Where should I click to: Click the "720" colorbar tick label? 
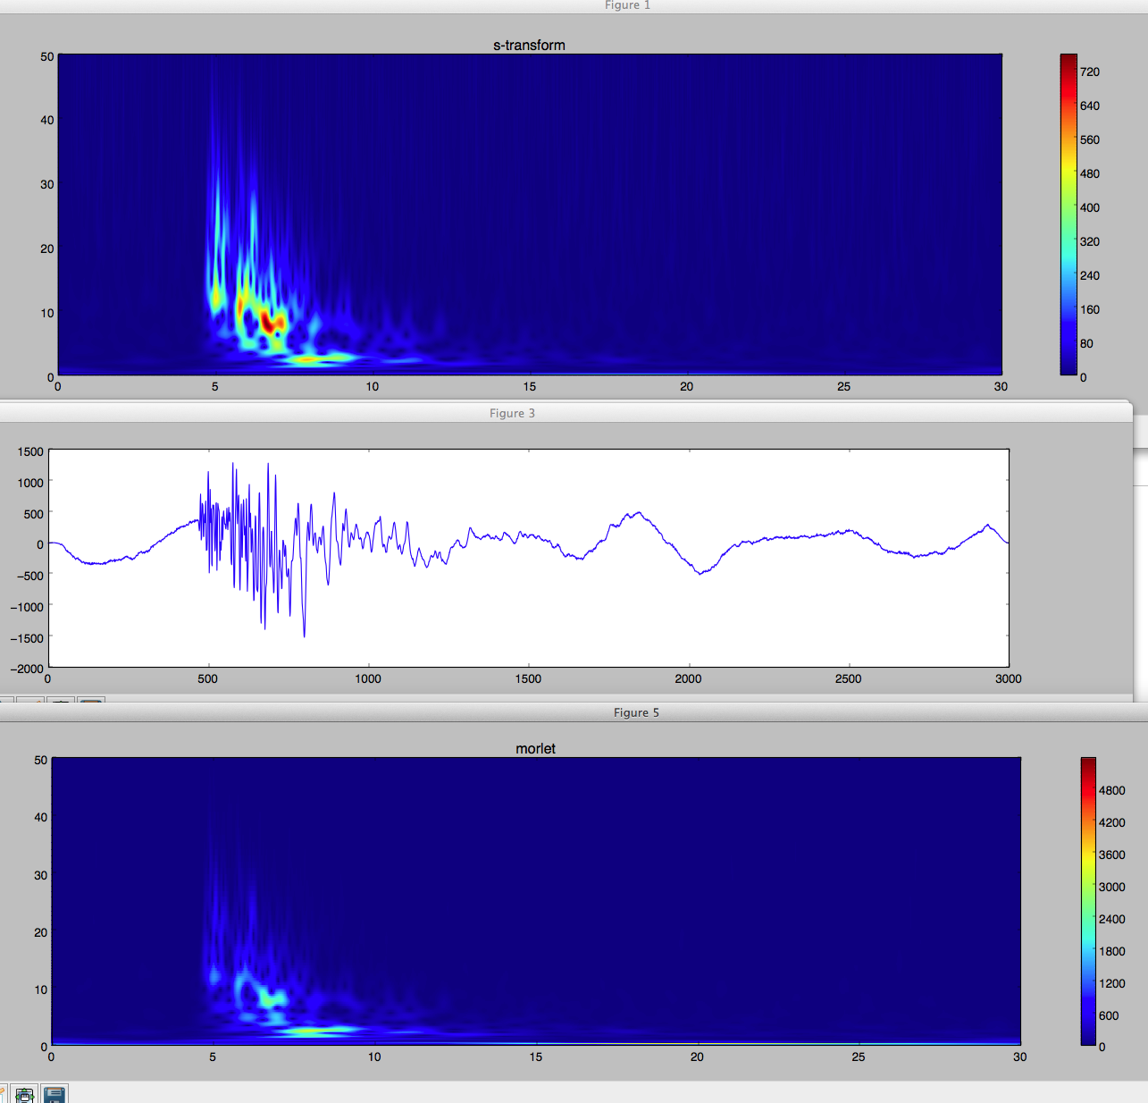pos(1090,72)
